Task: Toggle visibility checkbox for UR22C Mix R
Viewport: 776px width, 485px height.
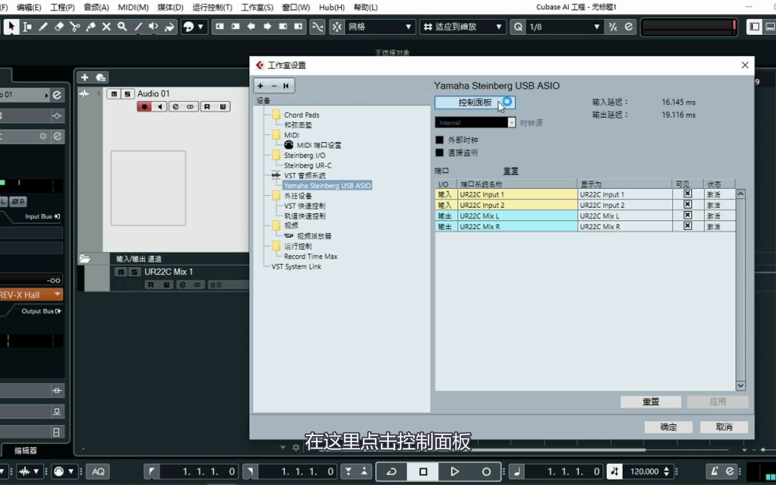Action: pos(688,226)
